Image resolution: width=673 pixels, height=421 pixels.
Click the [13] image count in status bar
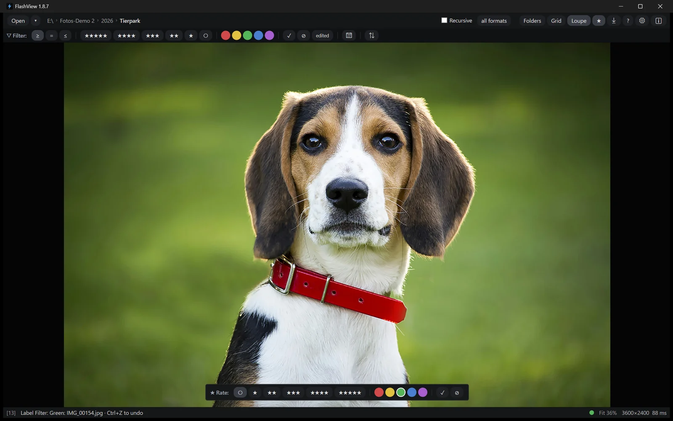[x=11, y=413]
